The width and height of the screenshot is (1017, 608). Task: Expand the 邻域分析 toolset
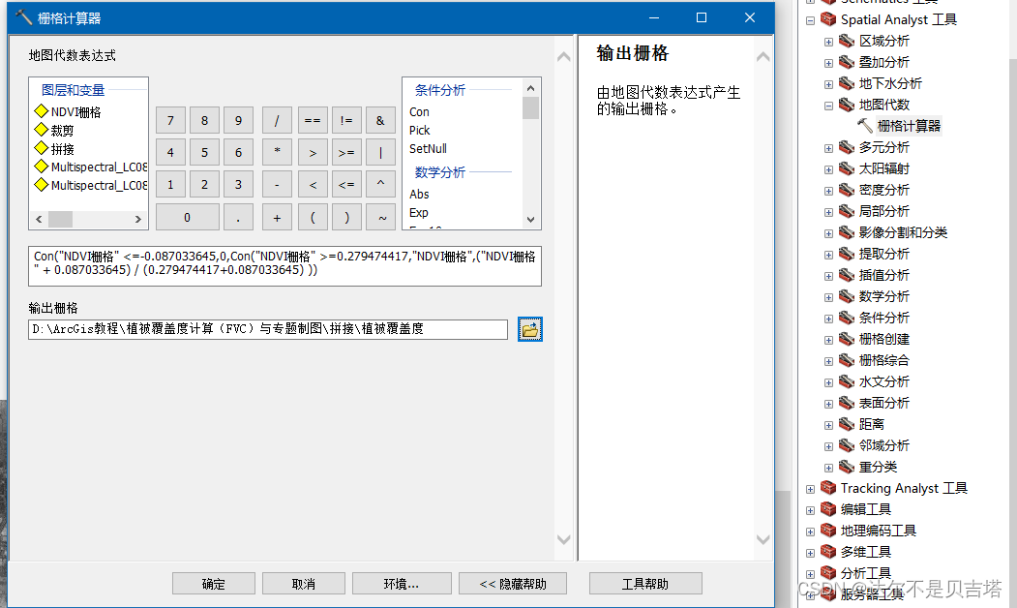tap(828, 447)
